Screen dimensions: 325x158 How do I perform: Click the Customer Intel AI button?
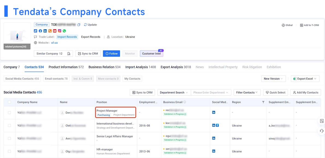coord(152,53)
